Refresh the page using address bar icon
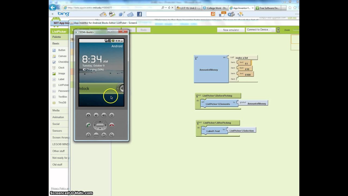 [x=169, y=8]
